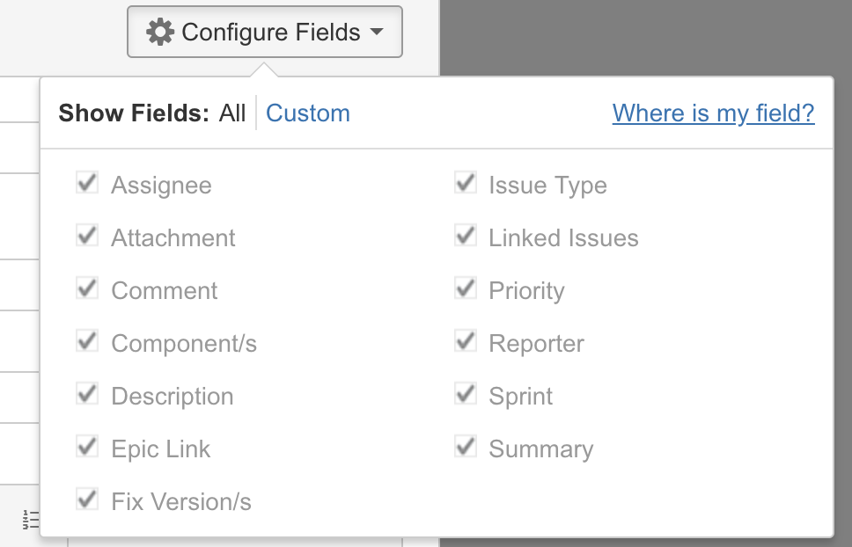The height and width of the screenshot is (547, 852).
Task: Toggle the Linked Issues checkbox
Action: pyautogui.click(x=465, y=237)
